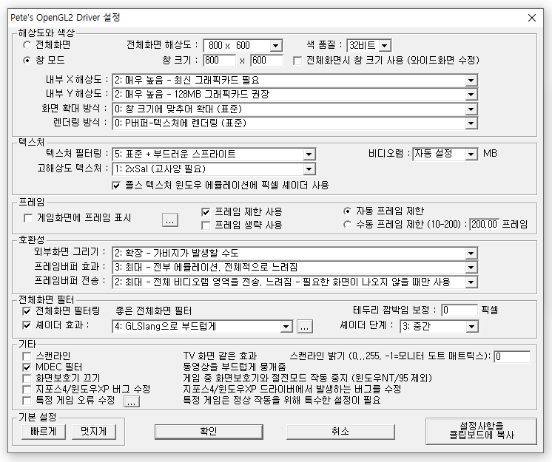This screenshot has width=552, height=462.
Task: Click the ... button beside 특정 게임 오류 수정
Action: pyautogui.click(x=132, y=401)
